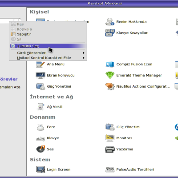The image size is (178, 178).
Task: Choose Kes from the context menu
Action: point(48,24)
